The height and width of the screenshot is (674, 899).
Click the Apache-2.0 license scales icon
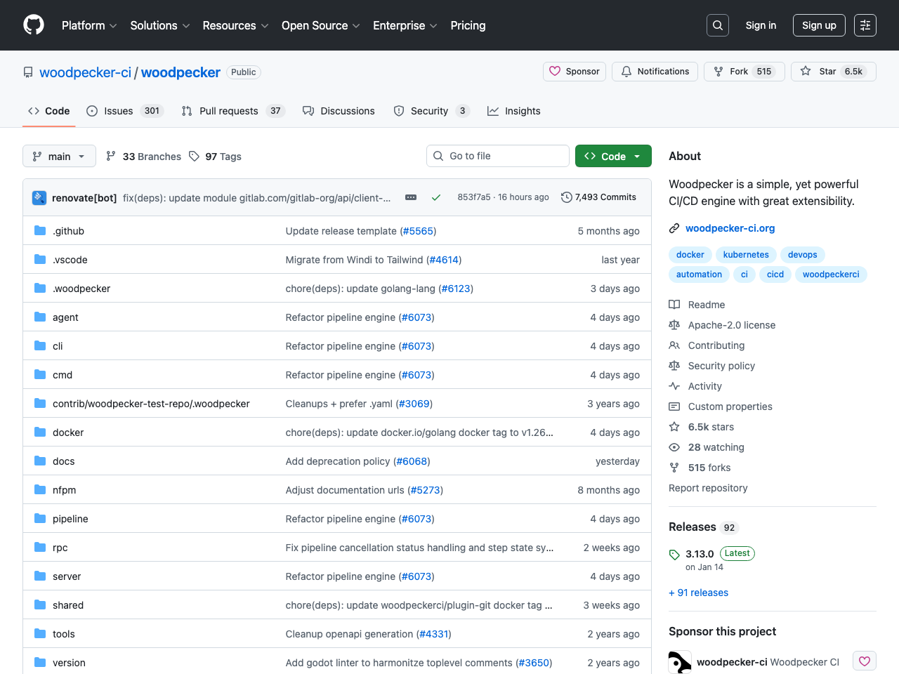pos(675,324)
